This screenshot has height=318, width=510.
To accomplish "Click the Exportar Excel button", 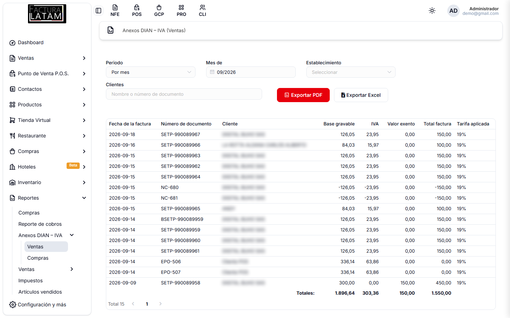I will (361, 95).
